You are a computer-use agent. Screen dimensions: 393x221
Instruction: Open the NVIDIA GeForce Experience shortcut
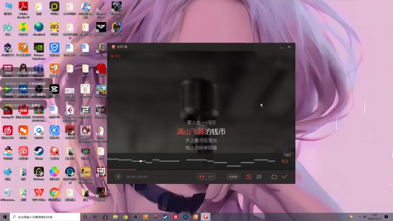(x=39, y=52)
